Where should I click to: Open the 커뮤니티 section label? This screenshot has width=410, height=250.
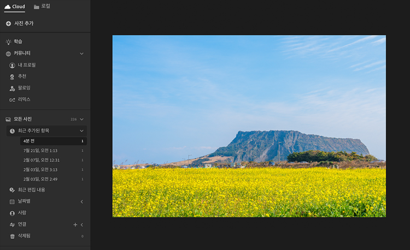pos(22,53)
